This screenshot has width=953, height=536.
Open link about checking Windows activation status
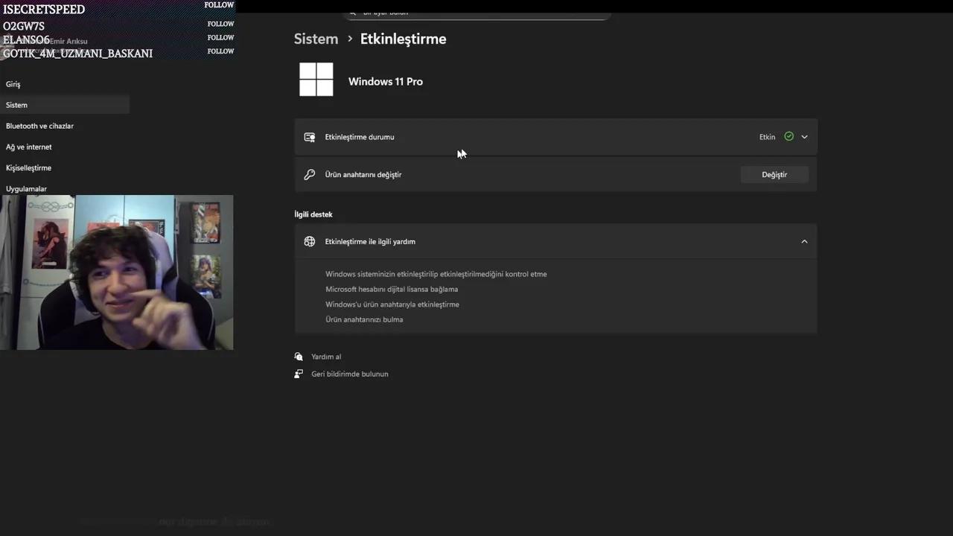point(436,274)
